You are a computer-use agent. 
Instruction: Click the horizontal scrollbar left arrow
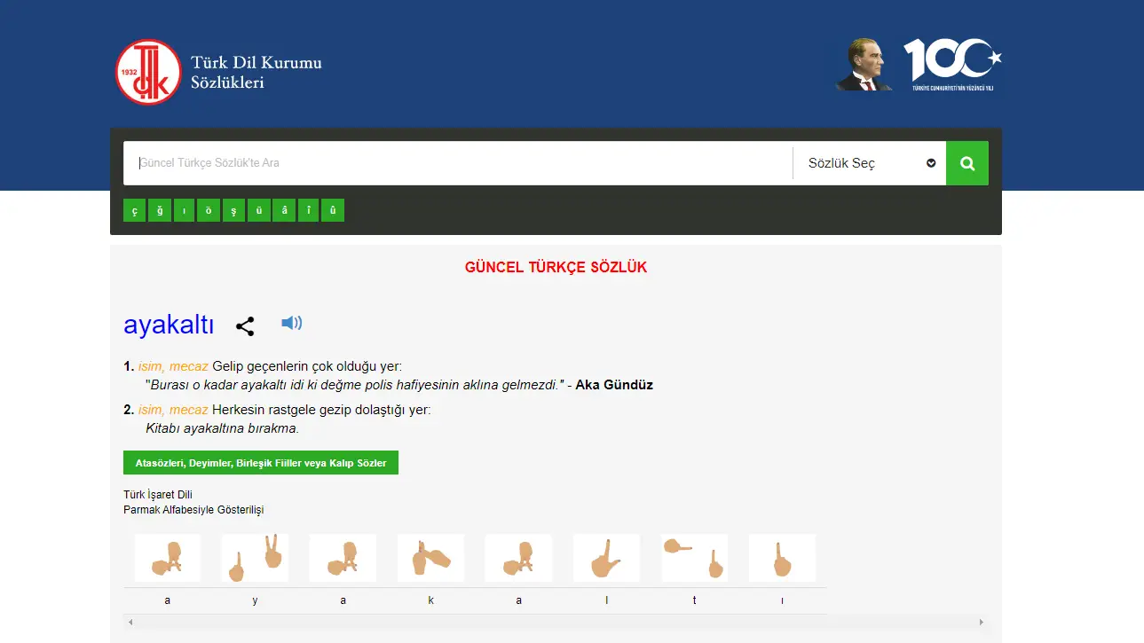tap(130, 623)
